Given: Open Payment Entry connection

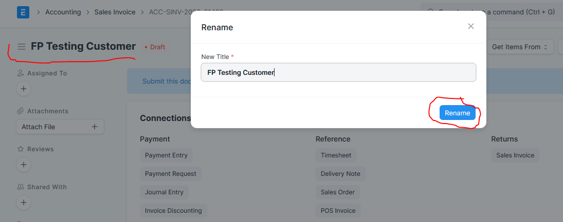Looking at the screenshot, I should pyautogui.click(x=166, y=155).
